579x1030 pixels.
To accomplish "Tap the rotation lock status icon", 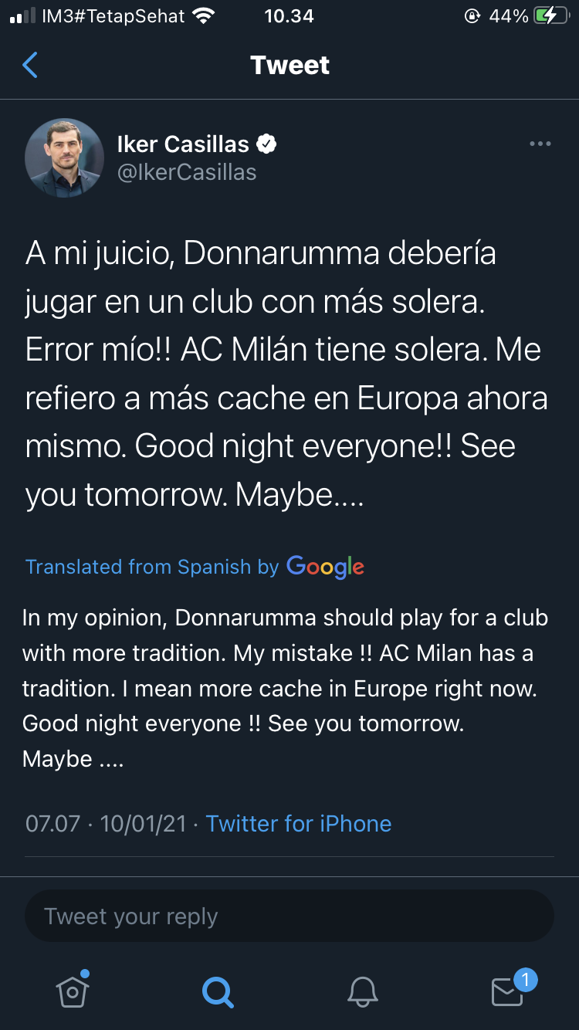I will pos(472,16).
